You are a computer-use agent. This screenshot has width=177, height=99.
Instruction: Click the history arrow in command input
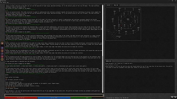point(103,95)
